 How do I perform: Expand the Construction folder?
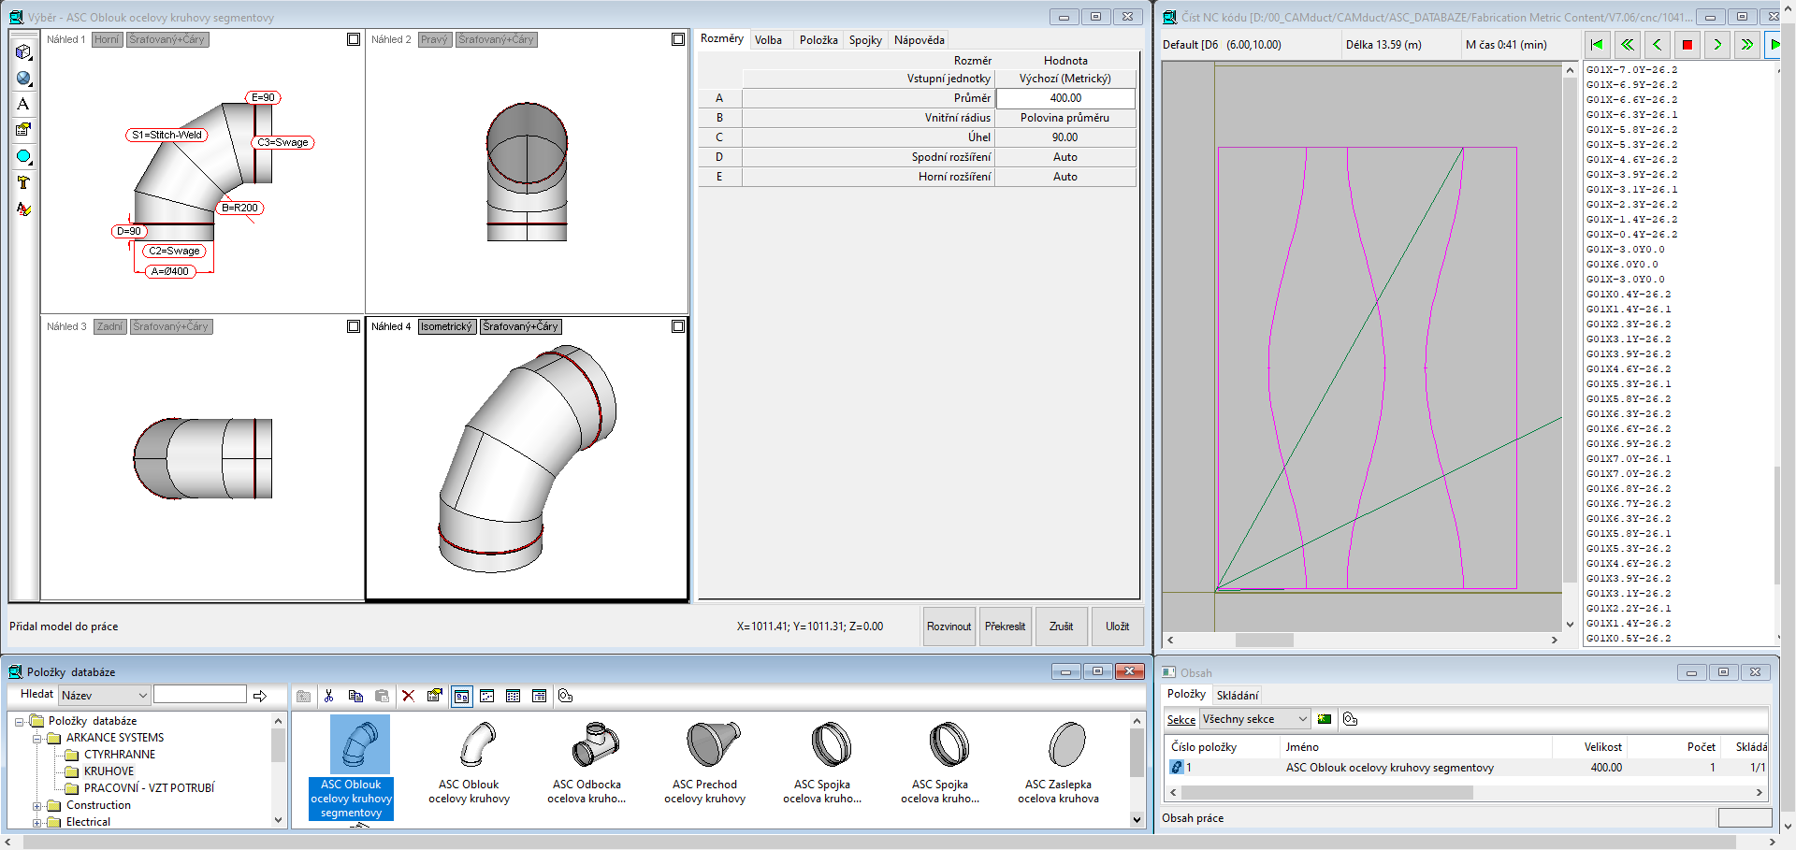pyautogui.click(x=37, y=805)
